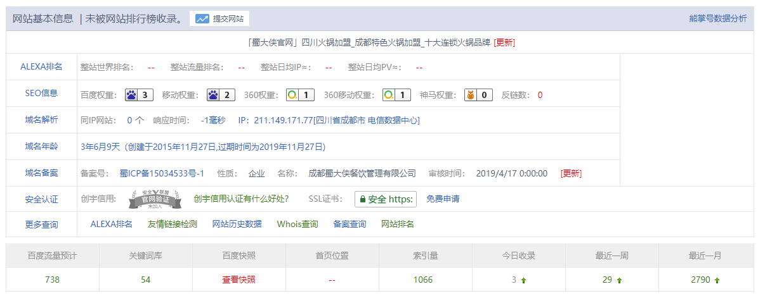Click ALEXA排名 row label on left
The image size is (758, 296).
coord(42,67)
